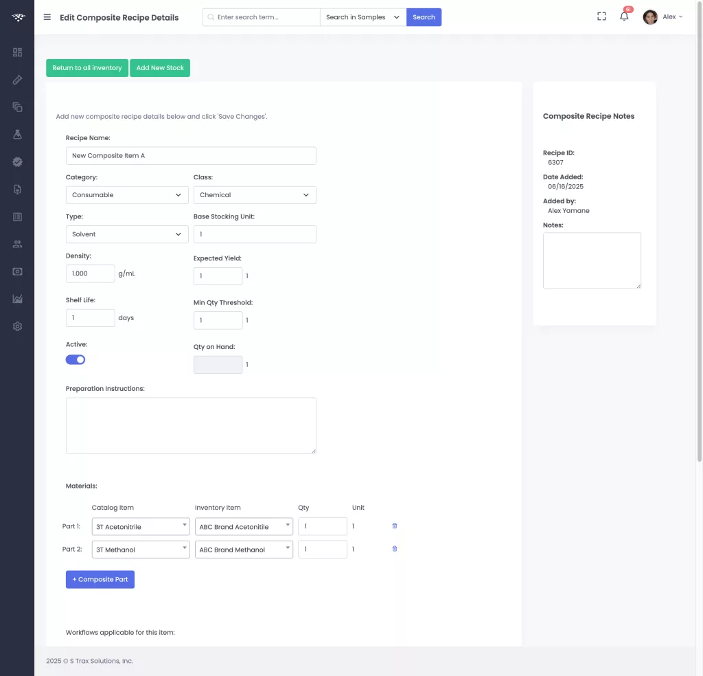Image resolution: width=703 pixels, height=676 pixels.
Task: Open the Search in Samples dropdown
Action: point(363,17)
